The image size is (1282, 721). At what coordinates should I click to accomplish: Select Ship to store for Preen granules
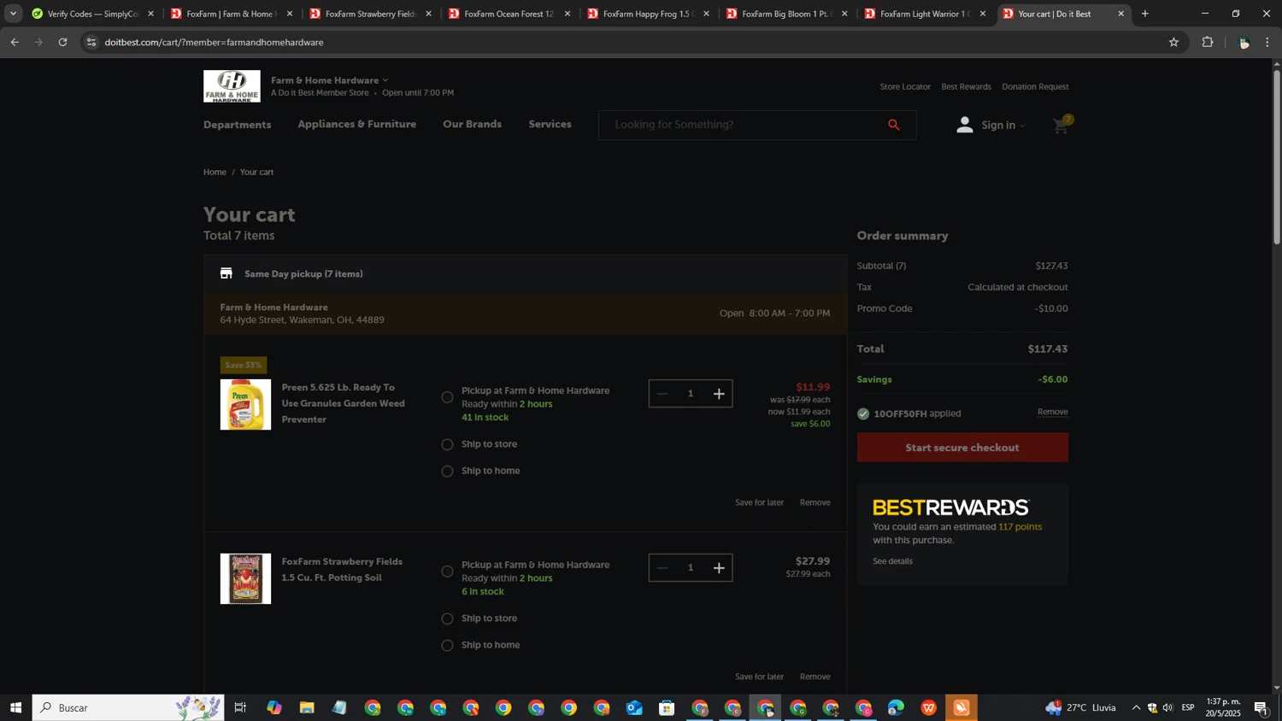pos(447,444)
